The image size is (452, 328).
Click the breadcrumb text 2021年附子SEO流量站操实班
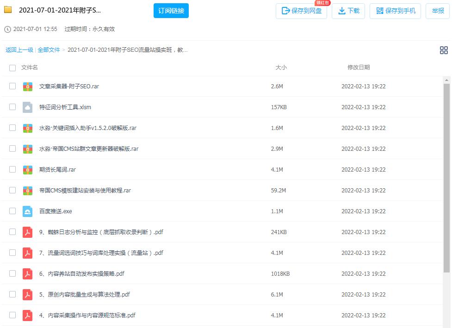tap(128, 50)
